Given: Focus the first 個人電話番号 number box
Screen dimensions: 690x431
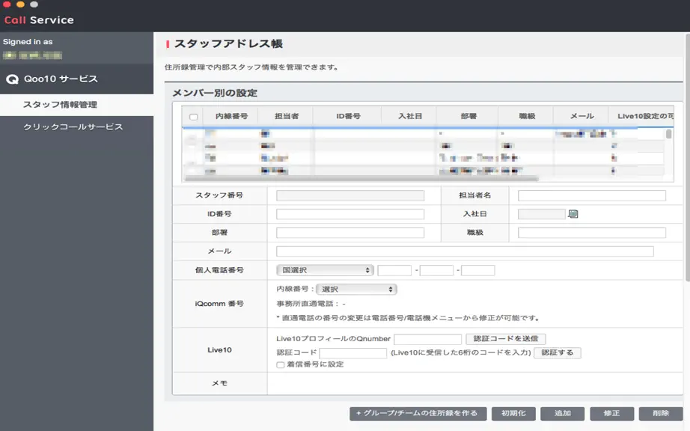Looking at the screenshot, I should tap(394, 270).
